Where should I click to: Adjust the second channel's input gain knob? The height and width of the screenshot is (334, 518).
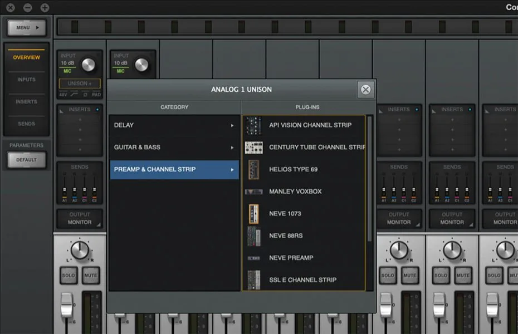(141, 65)
